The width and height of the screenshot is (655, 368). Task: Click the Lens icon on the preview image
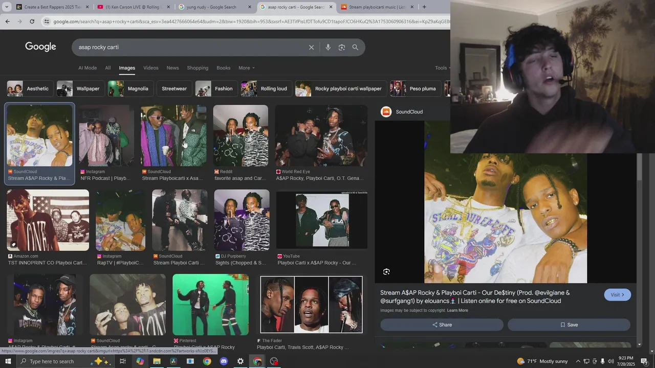(386, 272)
